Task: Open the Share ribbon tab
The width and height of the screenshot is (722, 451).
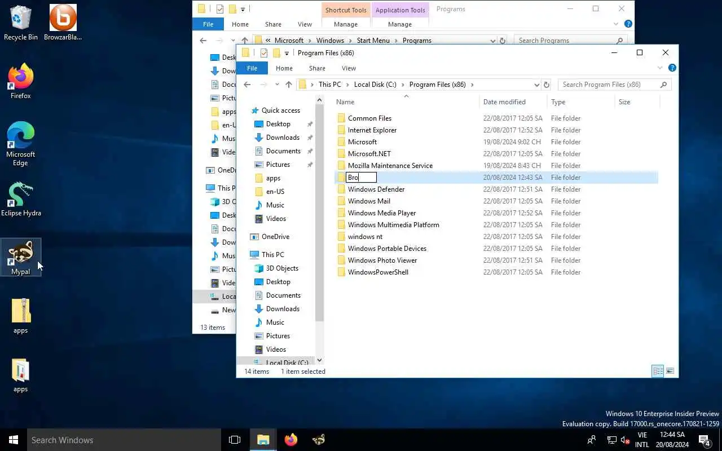Action: point(317,68)
